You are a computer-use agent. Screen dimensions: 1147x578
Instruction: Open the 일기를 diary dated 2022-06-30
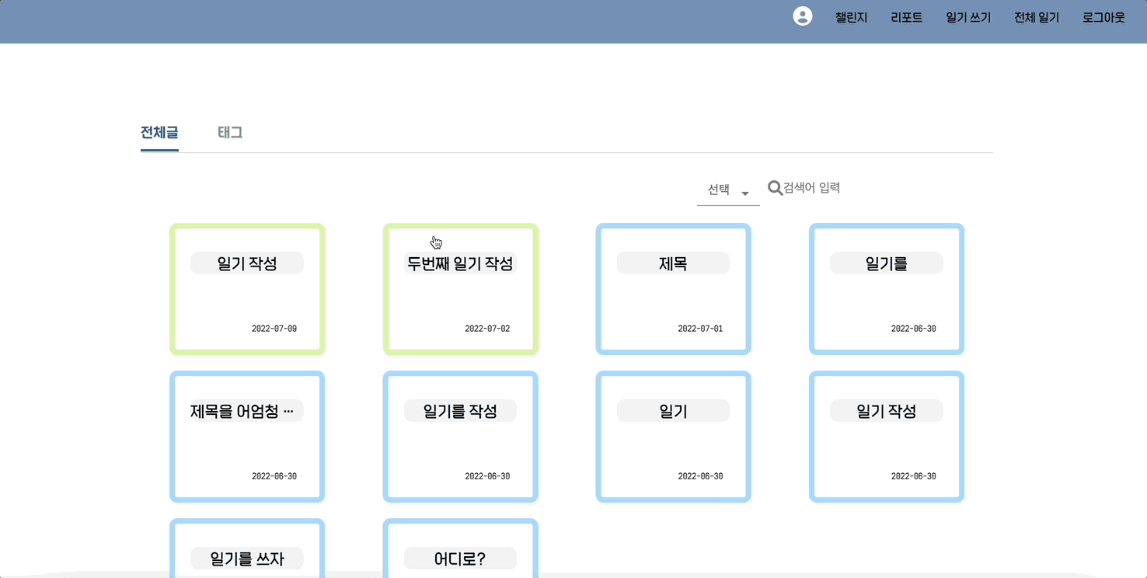(886, 289)
